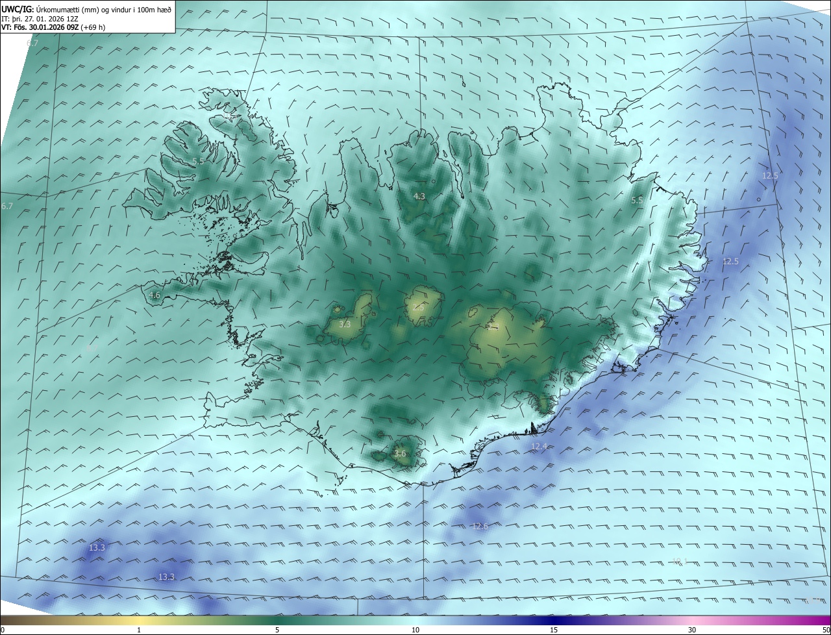The width and height of the screenshot is (831, 635).
Task: Click the '30' tick on the color scale
Action: click(x=692, y=630)
